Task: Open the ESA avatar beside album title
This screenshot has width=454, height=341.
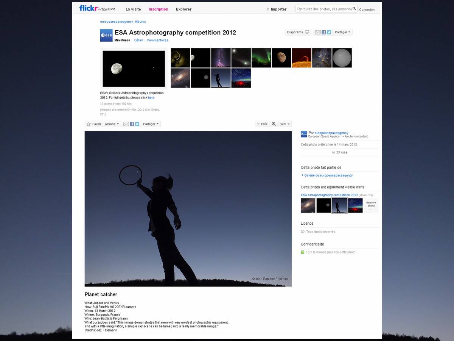Action: point(106,35)
